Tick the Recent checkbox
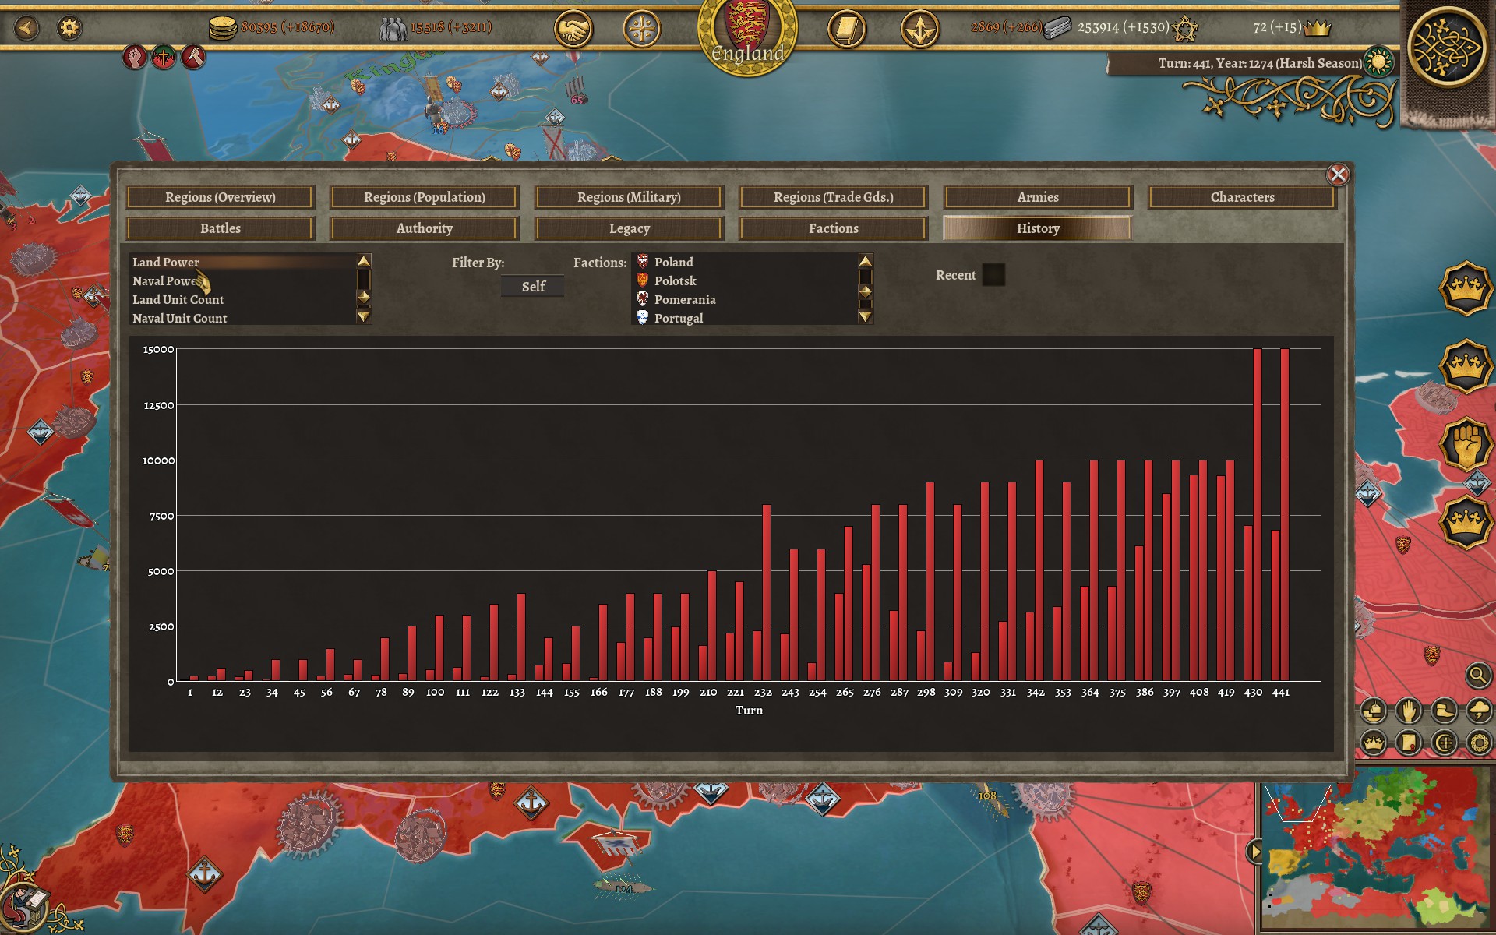The width and height of the screenshot is (1496, 935). (x=993, y=274)
